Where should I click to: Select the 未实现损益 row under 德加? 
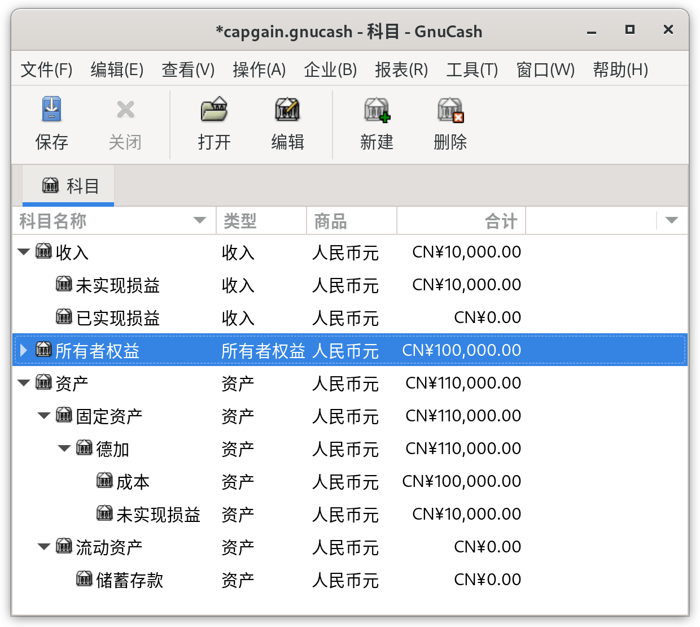click(349, 514)
